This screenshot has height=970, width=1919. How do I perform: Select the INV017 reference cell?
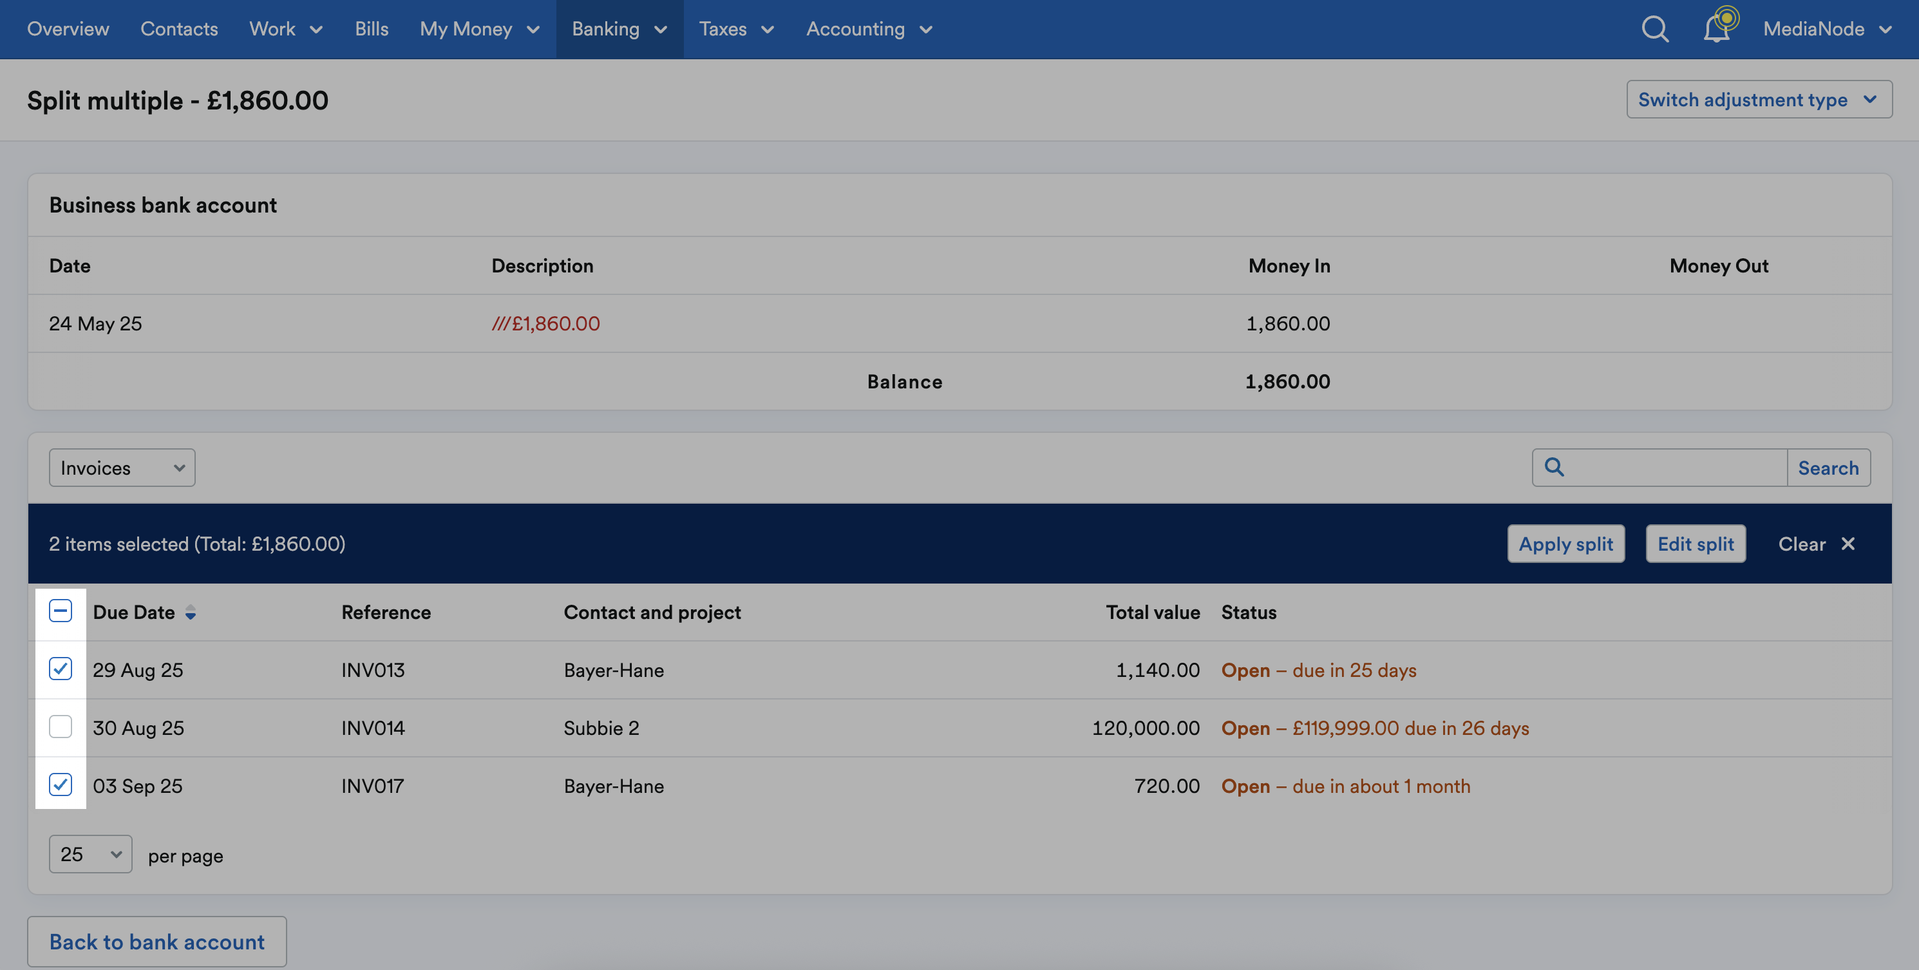pos(372,786)
